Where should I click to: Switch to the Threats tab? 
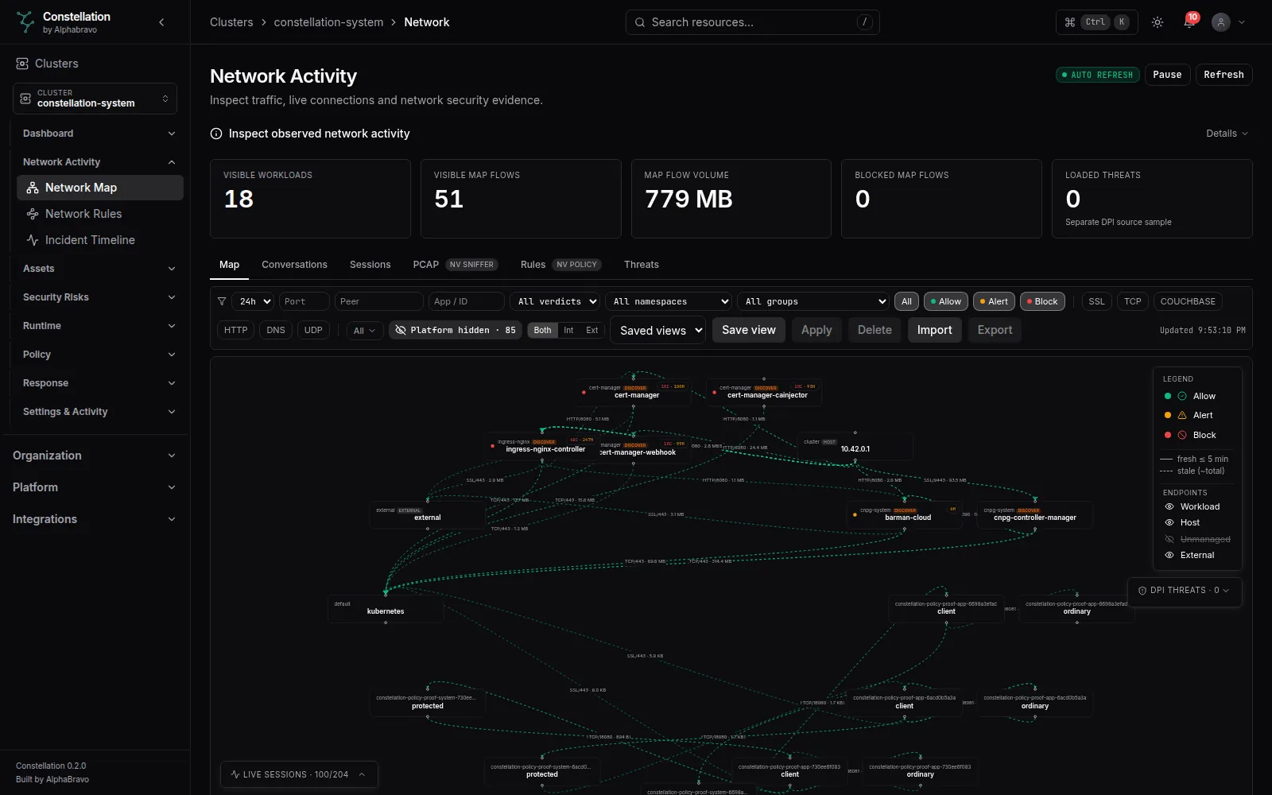click(x=642, y=265)
